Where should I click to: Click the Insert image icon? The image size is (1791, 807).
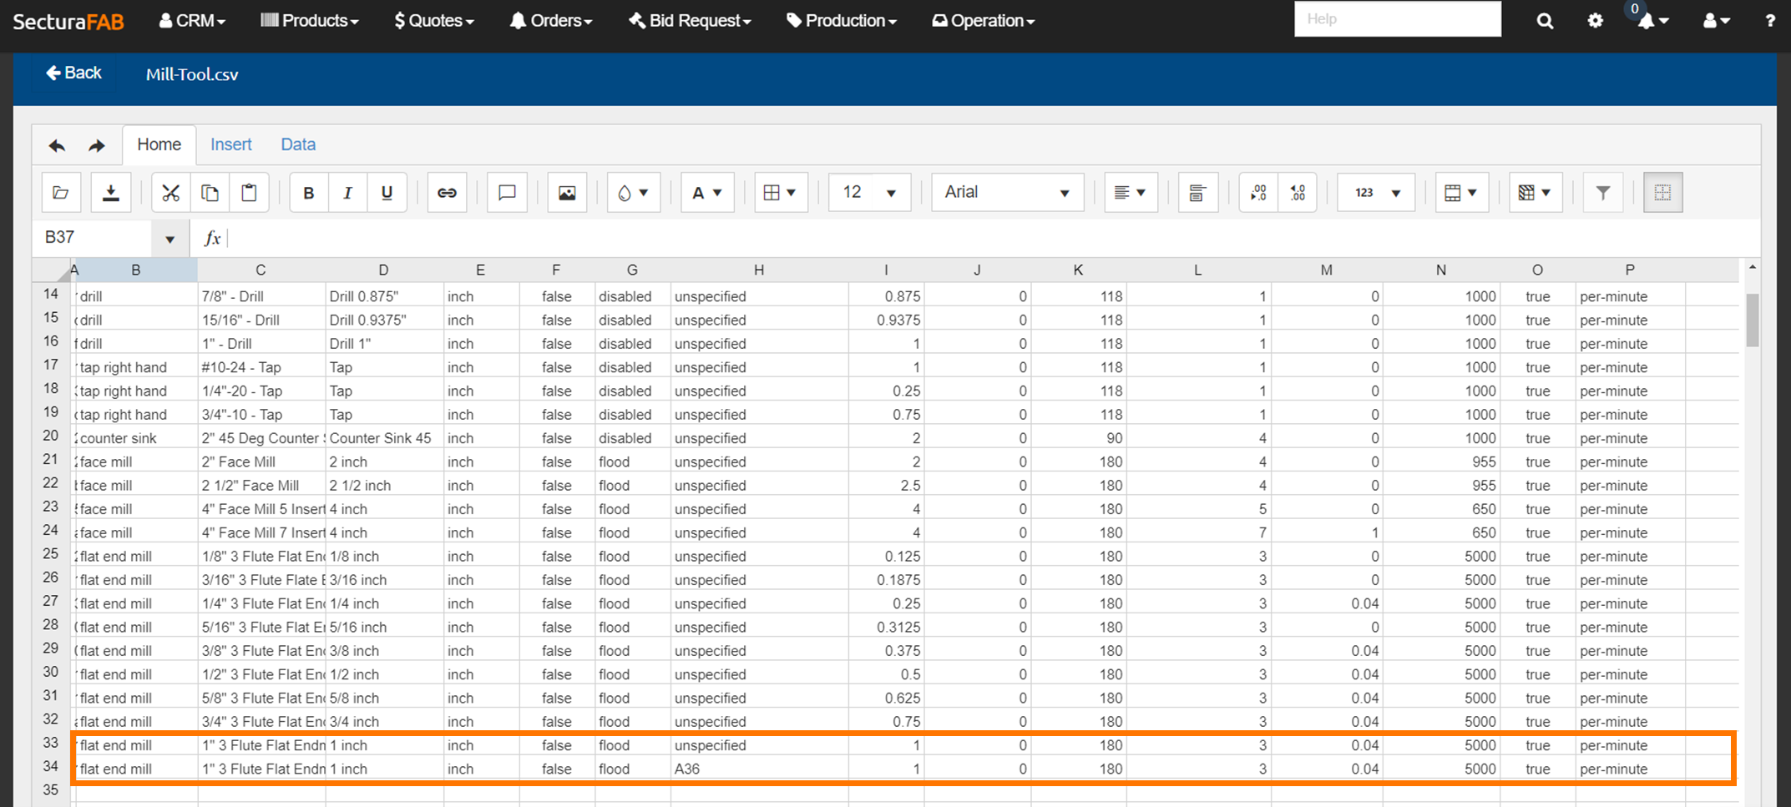567,193
